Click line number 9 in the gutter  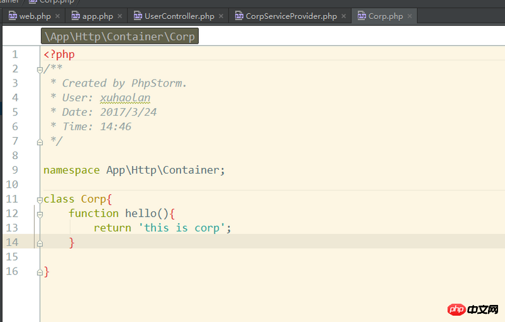click(x=15, y=170)
